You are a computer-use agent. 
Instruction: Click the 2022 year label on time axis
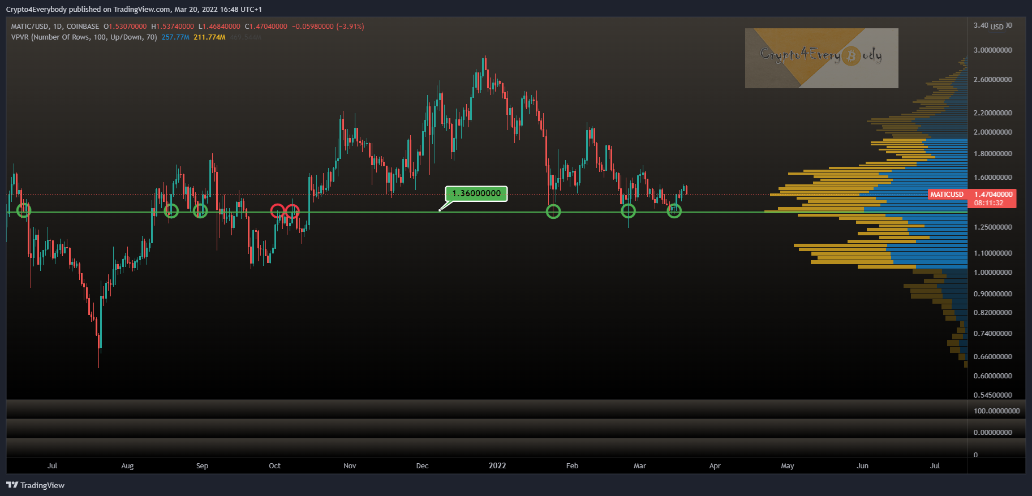[497, 466]
